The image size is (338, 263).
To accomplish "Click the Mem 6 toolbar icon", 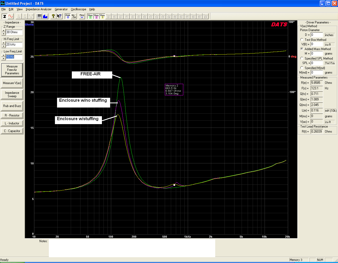I will [x=121, y=16].
